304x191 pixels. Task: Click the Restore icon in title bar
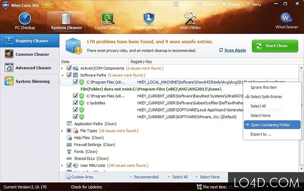[x=199, y=4]
